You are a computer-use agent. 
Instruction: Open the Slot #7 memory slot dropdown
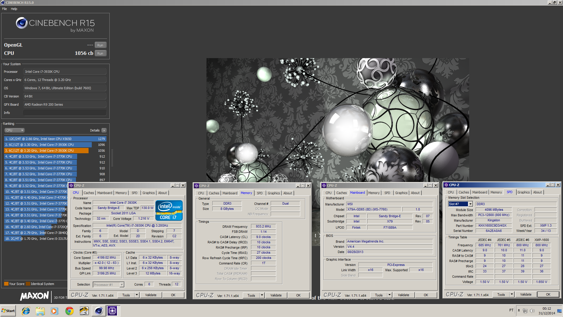click(x=470, y=204)
